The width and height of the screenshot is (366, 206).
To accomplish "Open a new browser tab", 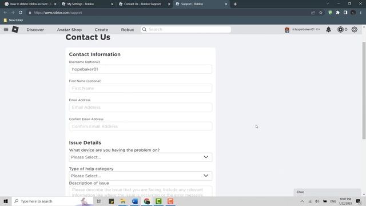I will [x=235, y=4].
